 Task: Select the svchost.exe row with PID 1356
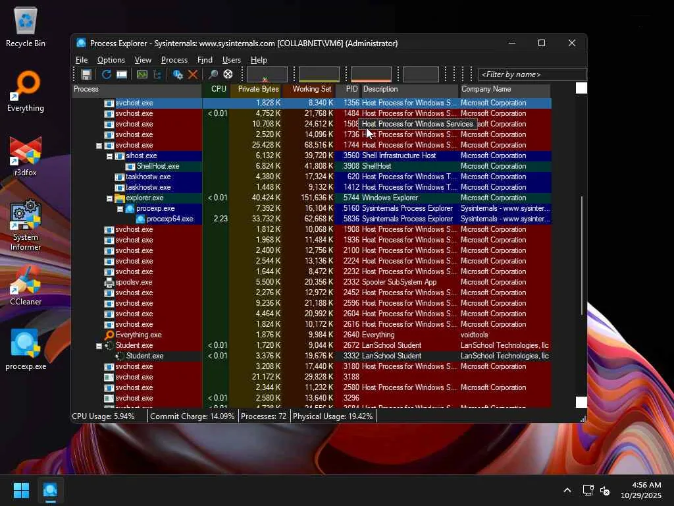tap(311, 103)
